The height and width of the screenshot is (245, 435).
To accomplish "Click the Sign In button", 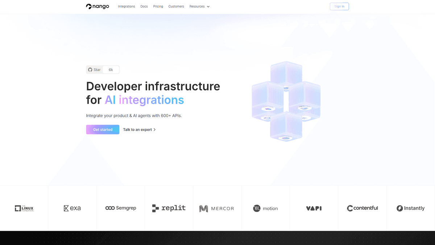I will 339,7.
